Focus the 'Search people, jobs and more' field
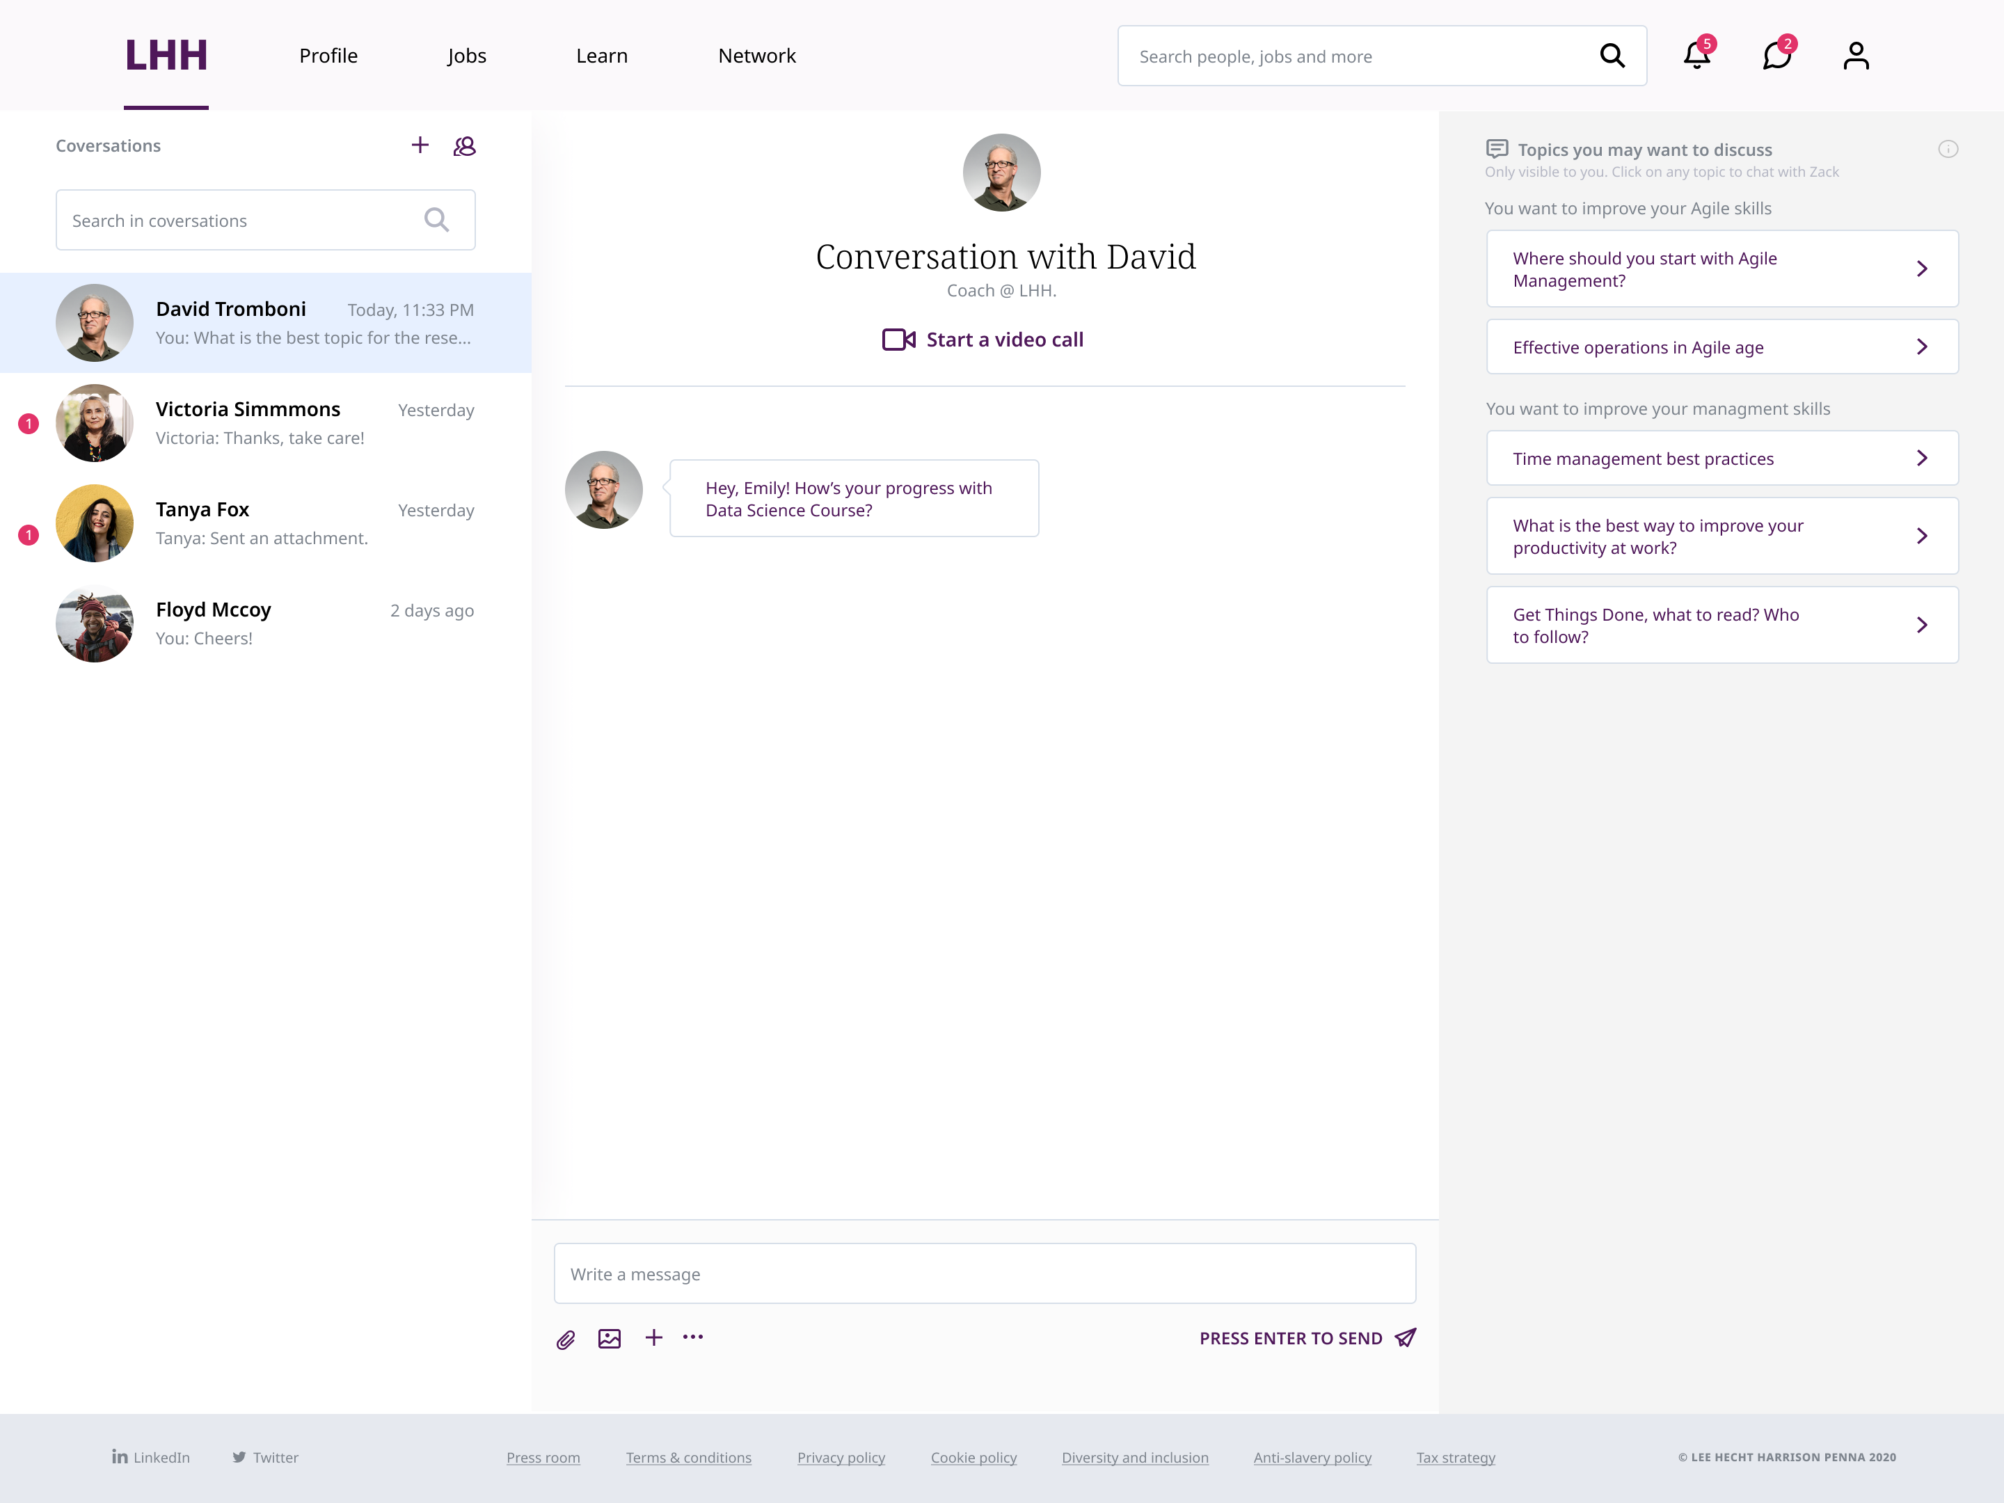This screenshot has width=2004, height=1503. (x=1382, y=56)
